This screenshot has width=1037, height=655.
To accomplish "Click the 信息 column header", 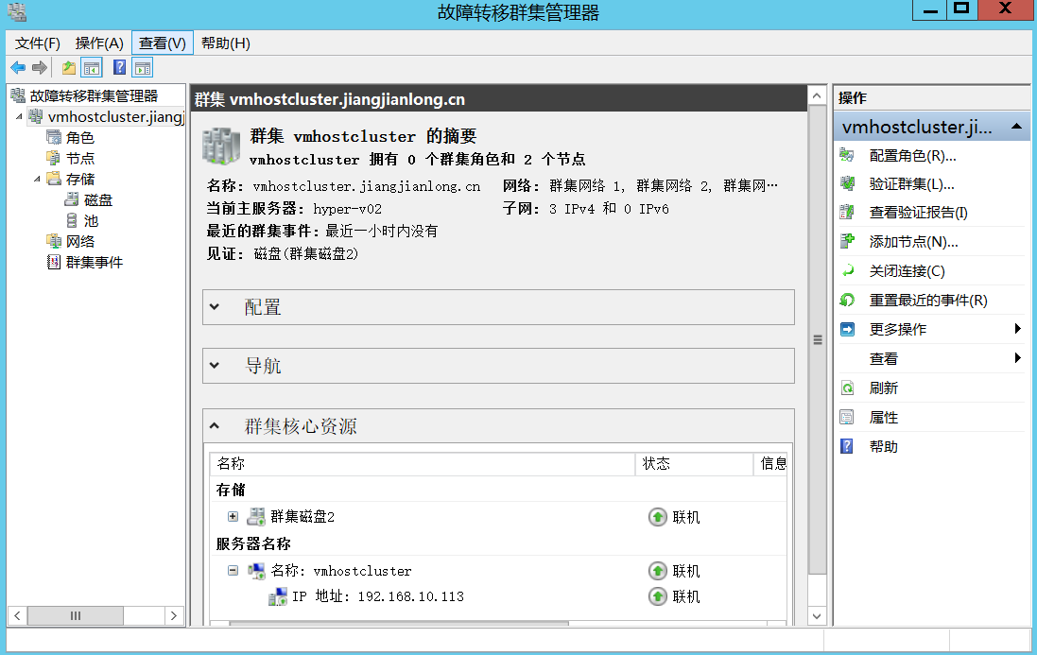I will click(x=770, y=464).
